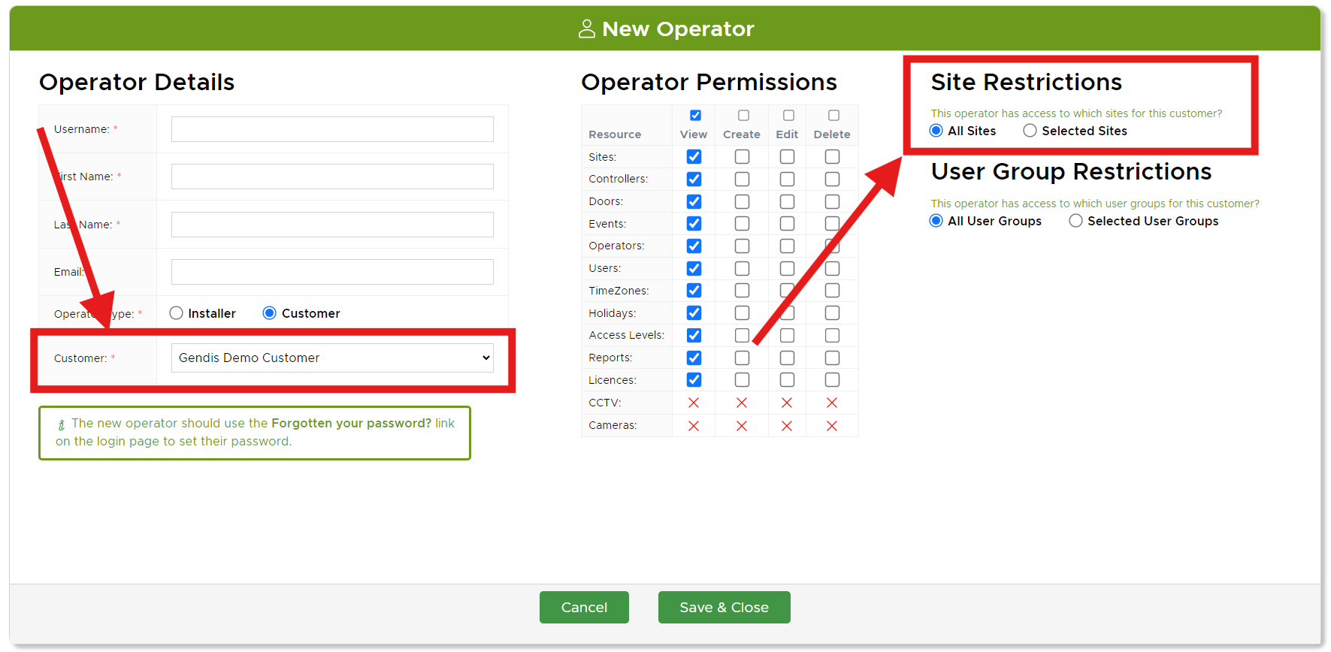Click the 'Cameras:' row label
This screenshot has height=652, width=1331.
[613, 425]
